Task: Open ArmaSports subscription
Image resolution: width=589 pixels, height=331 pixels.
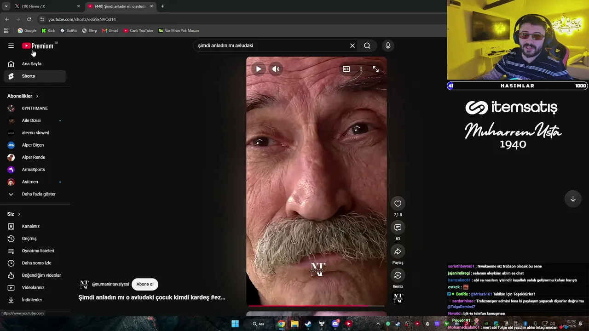Action: [x=35, y=170]
